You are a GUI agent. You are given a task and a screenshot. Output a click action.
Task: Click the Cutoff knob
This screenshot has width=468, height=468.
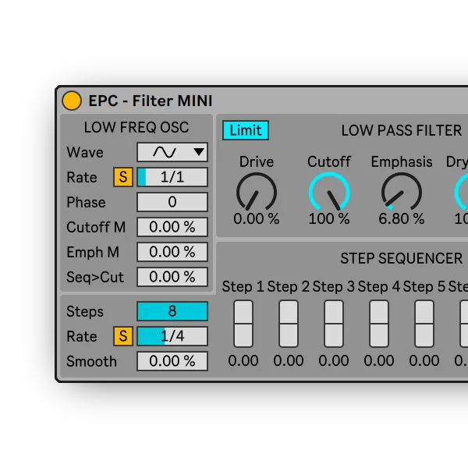point(329,193)
